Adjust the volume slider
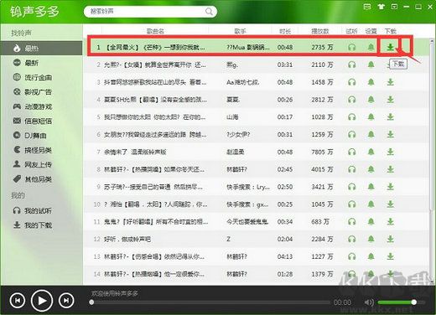The image size is (436, 315). coord(402,302)
